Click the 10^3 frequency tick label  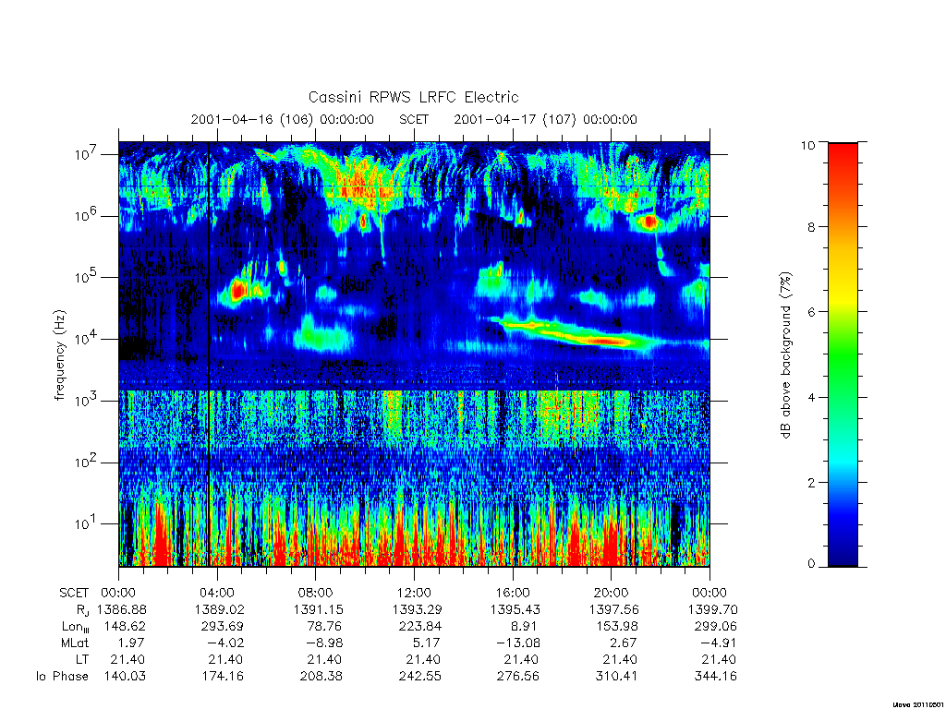(86, 399)
